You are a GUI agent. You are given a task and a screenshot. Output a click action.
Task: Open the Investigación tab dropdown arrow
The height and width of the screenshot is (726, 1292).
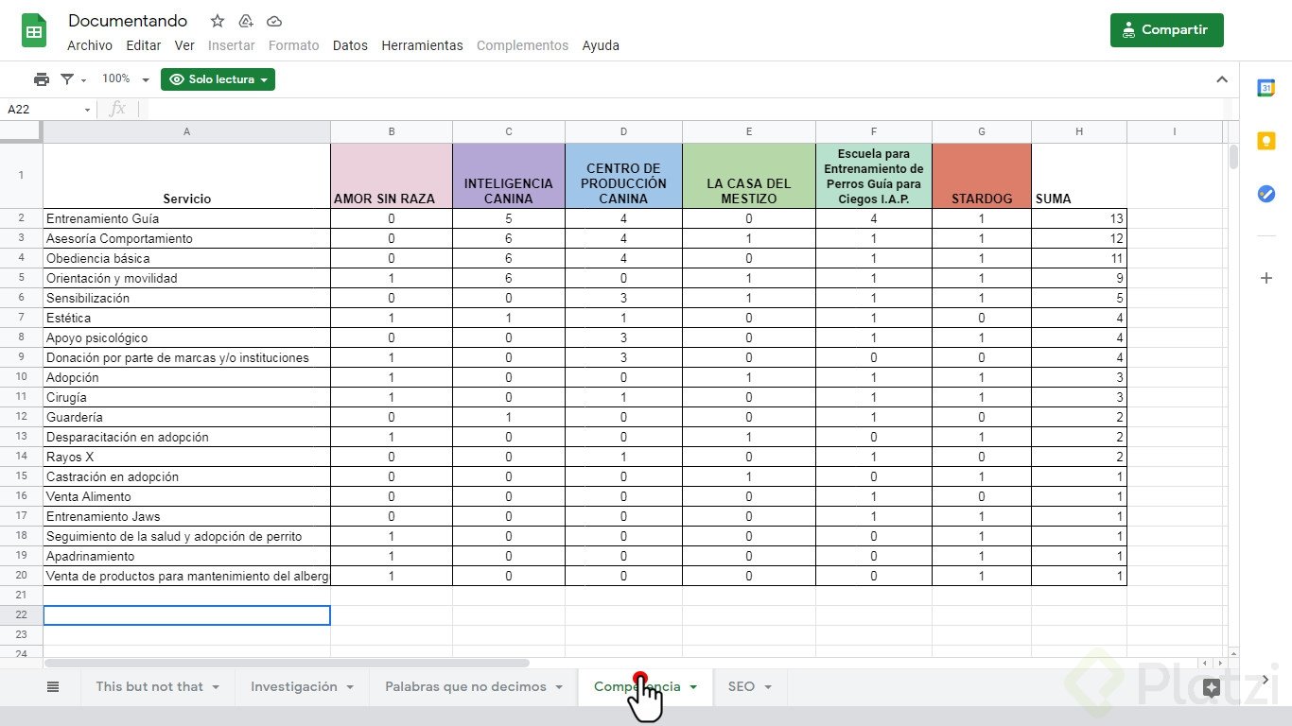click(x=351, y=687)
